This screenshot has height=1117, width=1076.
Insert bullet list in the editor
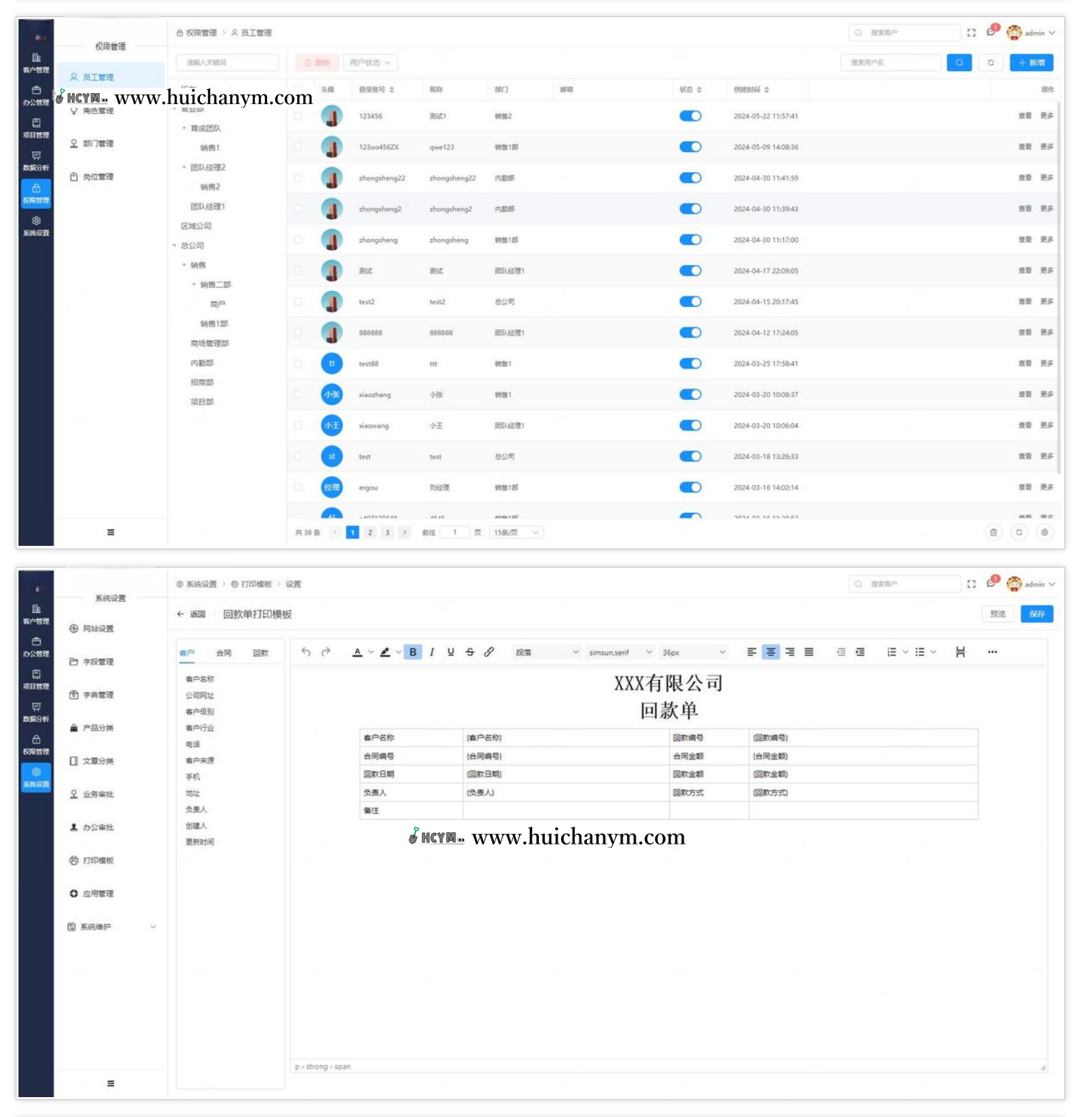point(920,652)
